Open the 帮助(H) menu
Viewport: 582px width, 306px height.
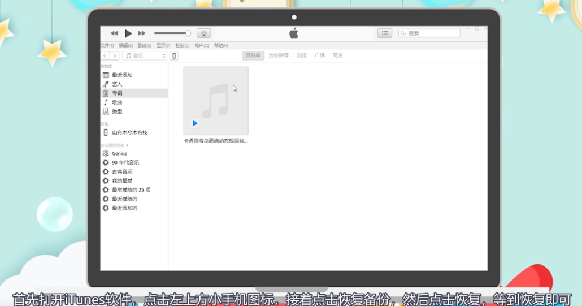point(221,45)
